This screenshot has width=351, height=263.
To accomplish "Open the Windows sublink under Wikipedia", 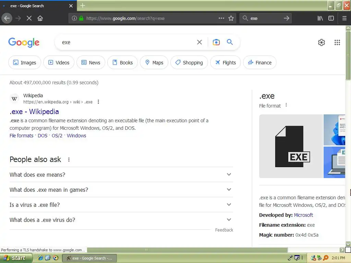I will pos(76,136).
